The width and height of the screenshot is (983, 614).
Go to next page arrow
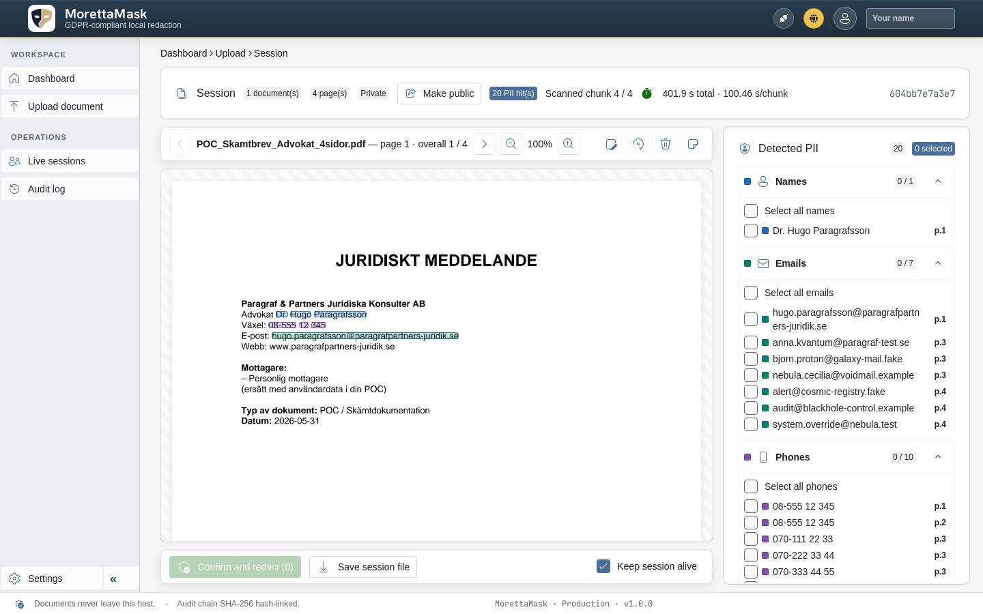(x=484, y=144)
